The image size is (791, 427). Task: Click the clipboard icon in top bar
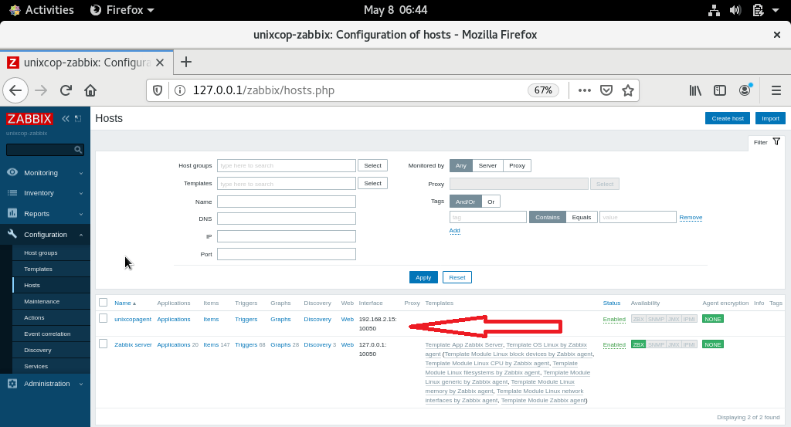(758, 10)
